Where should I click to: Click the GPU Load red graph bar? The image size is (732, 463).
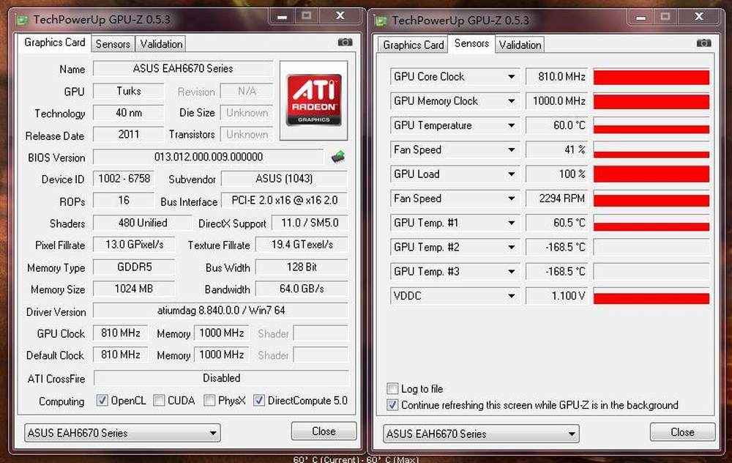point(651,174)
